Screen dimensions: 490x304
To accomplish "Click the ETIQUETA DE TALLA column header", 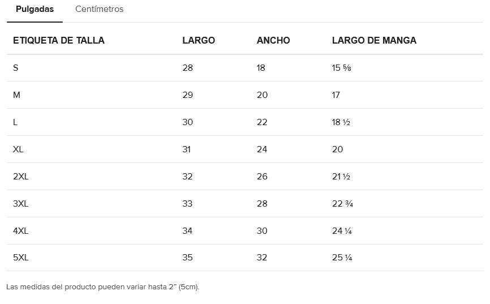I will 59,40.
